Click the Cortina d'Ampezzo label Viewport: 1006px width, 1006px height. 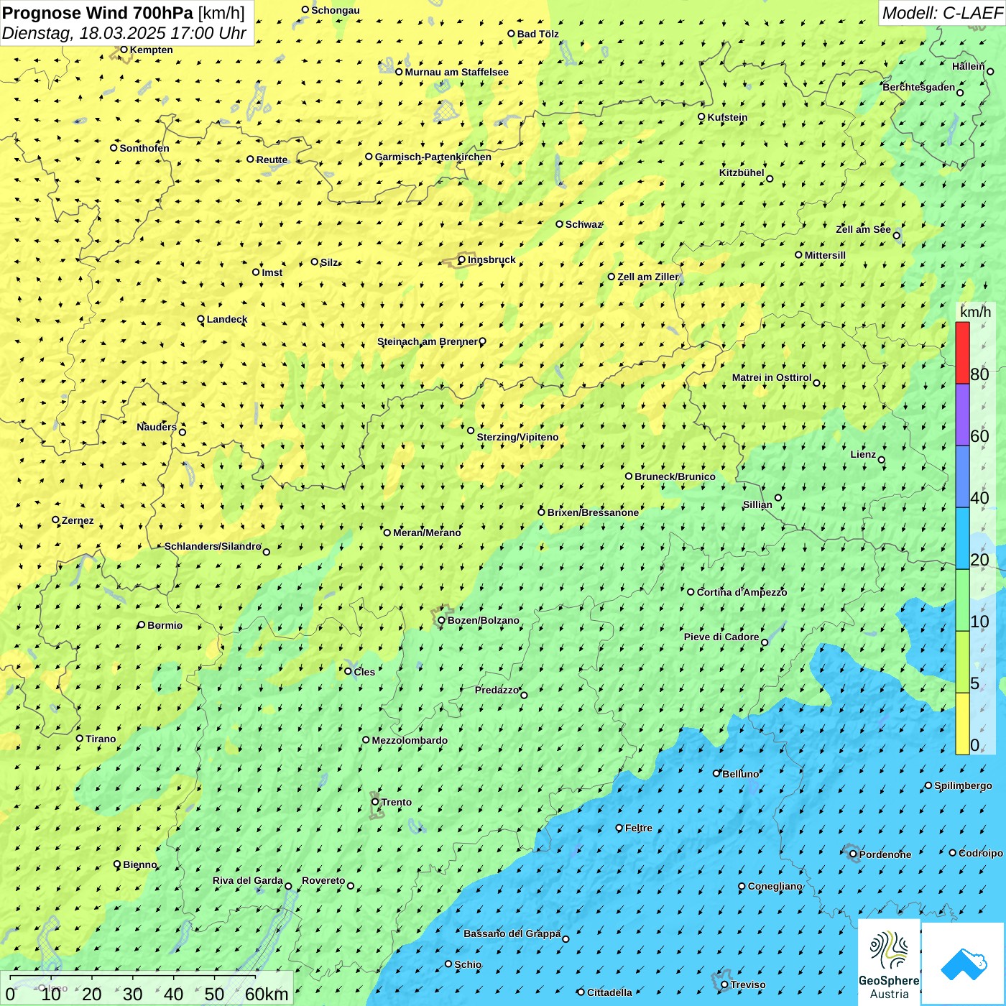742,592
